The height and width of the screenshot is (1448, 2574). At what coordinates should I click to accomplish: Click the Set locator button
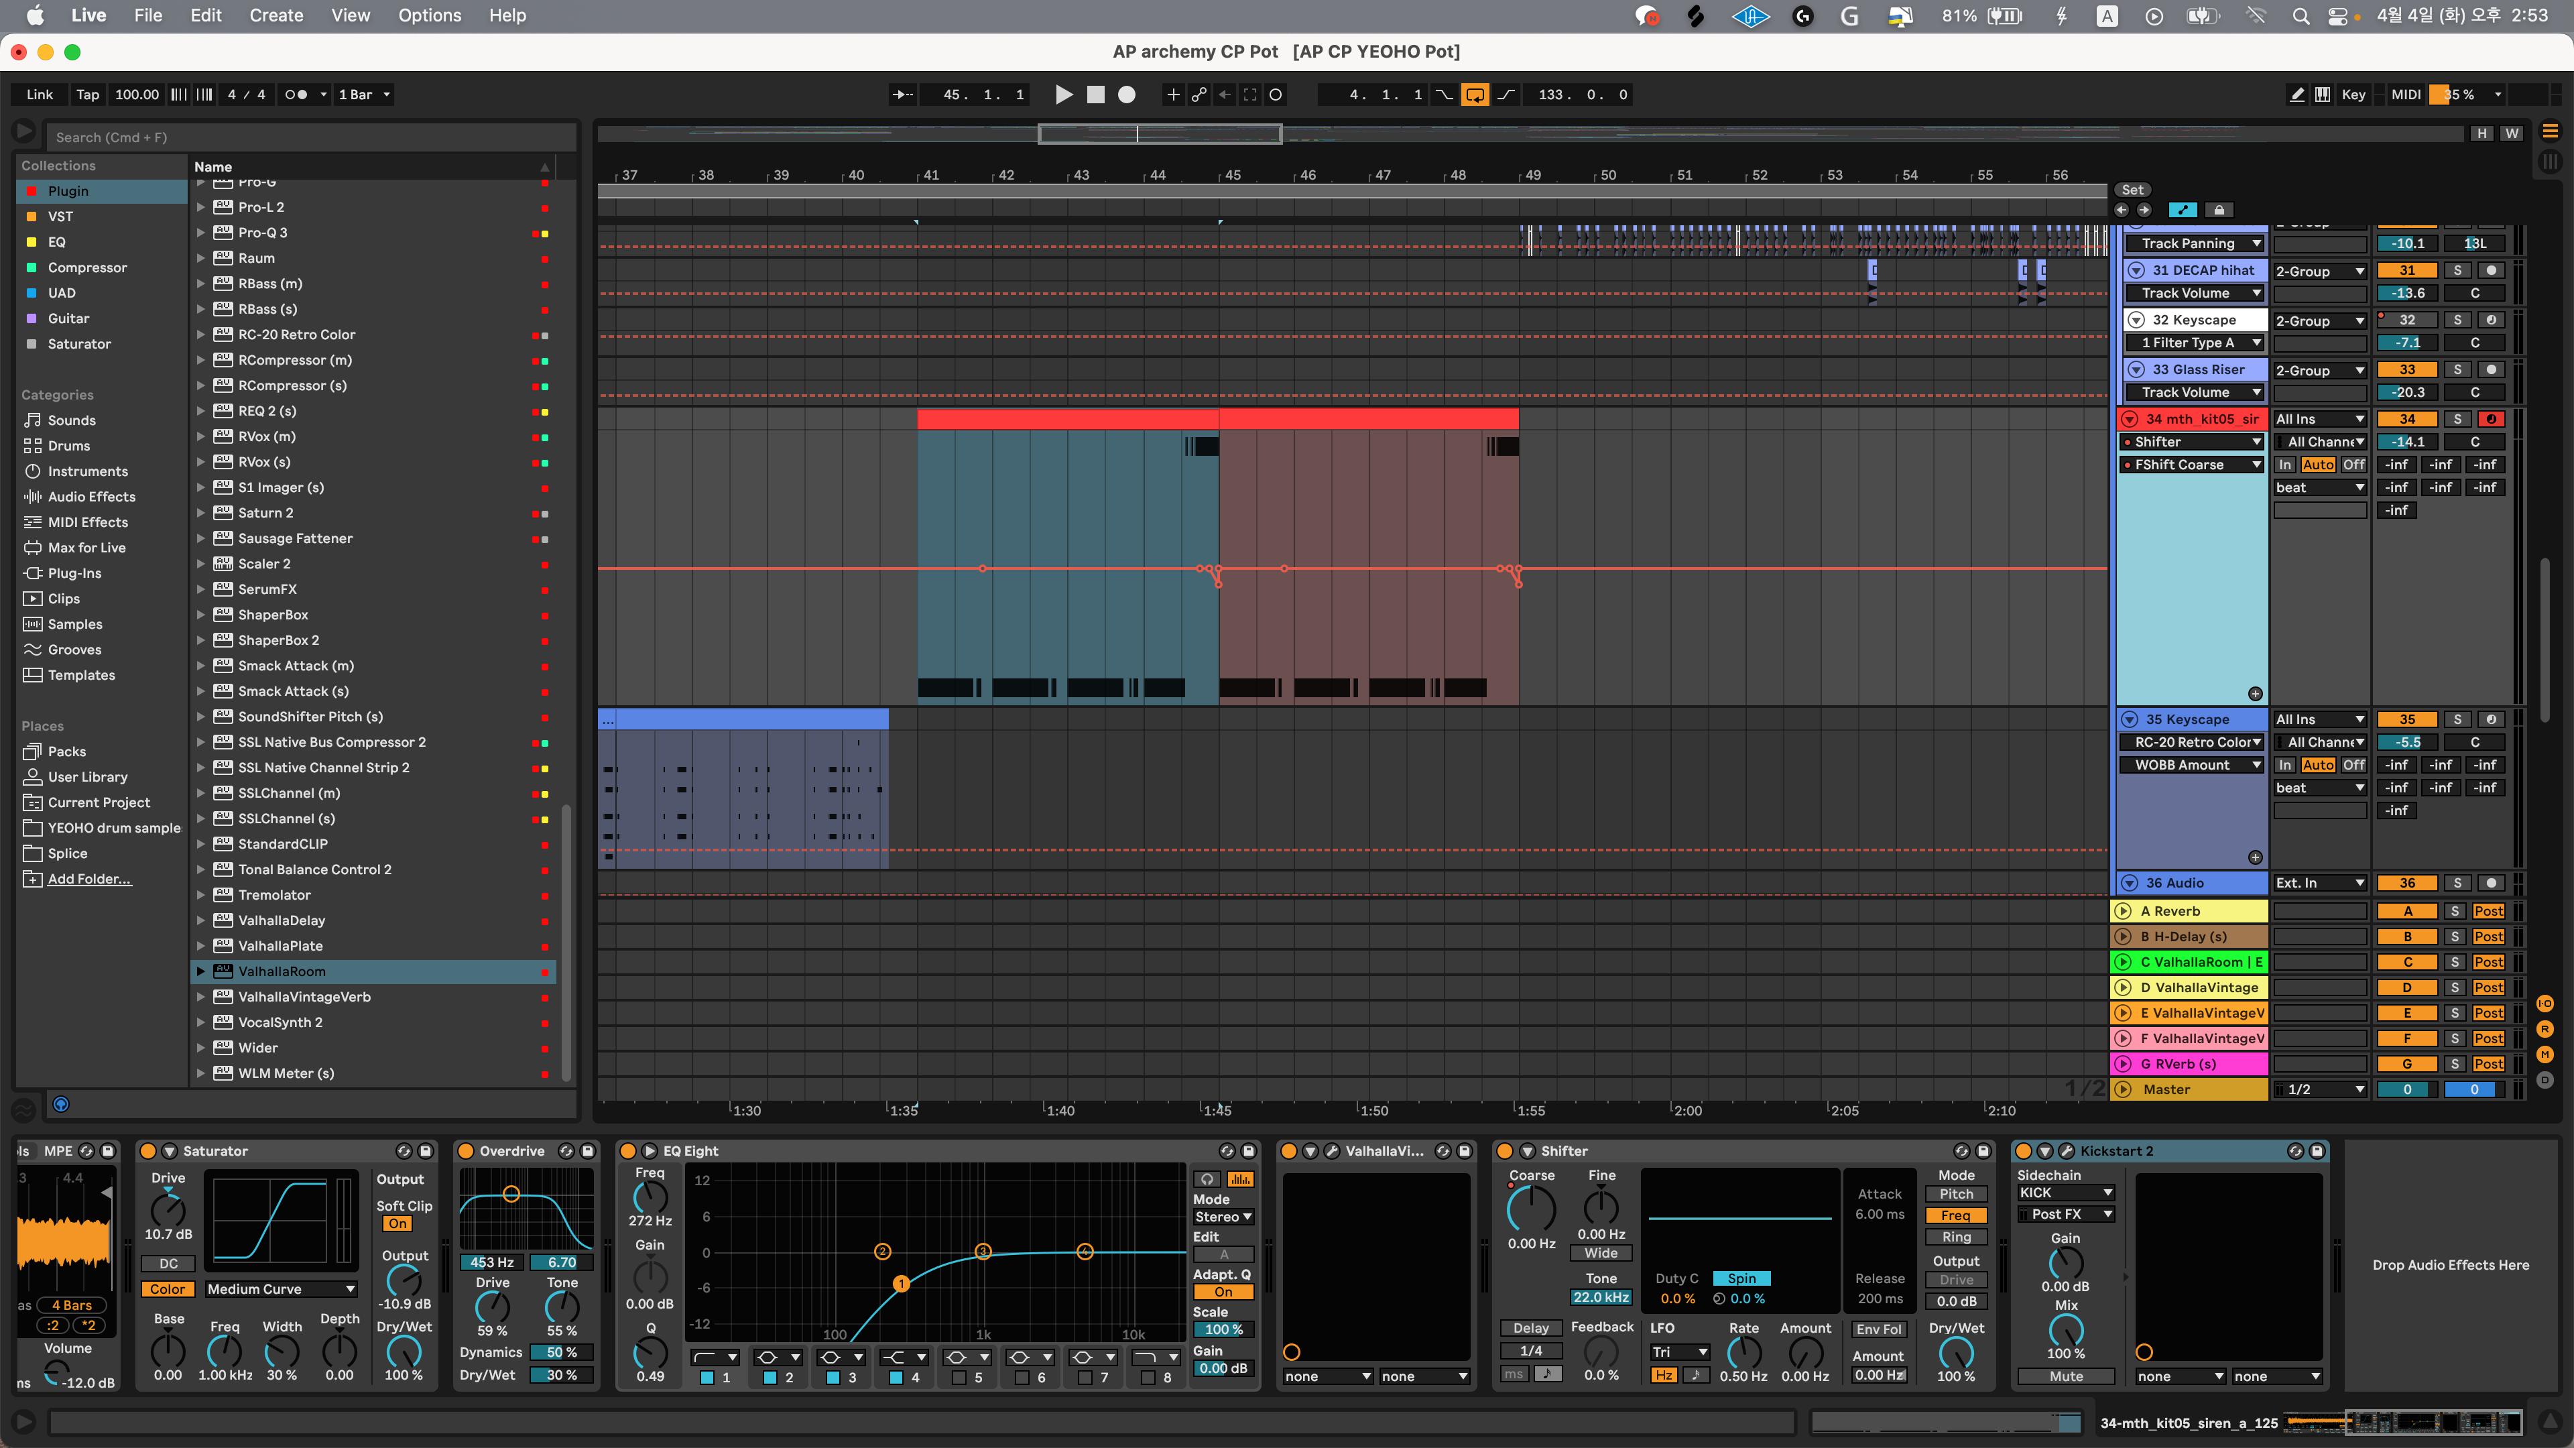tap(2132, 190)
